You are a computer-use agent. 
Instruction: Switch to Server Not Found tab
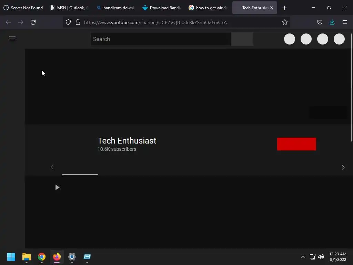tap(23, 8)
